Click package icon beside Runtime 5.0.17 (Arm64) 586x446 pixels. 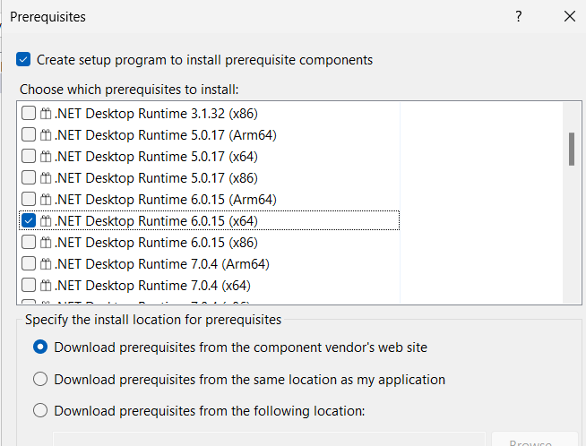click(46, 134)
